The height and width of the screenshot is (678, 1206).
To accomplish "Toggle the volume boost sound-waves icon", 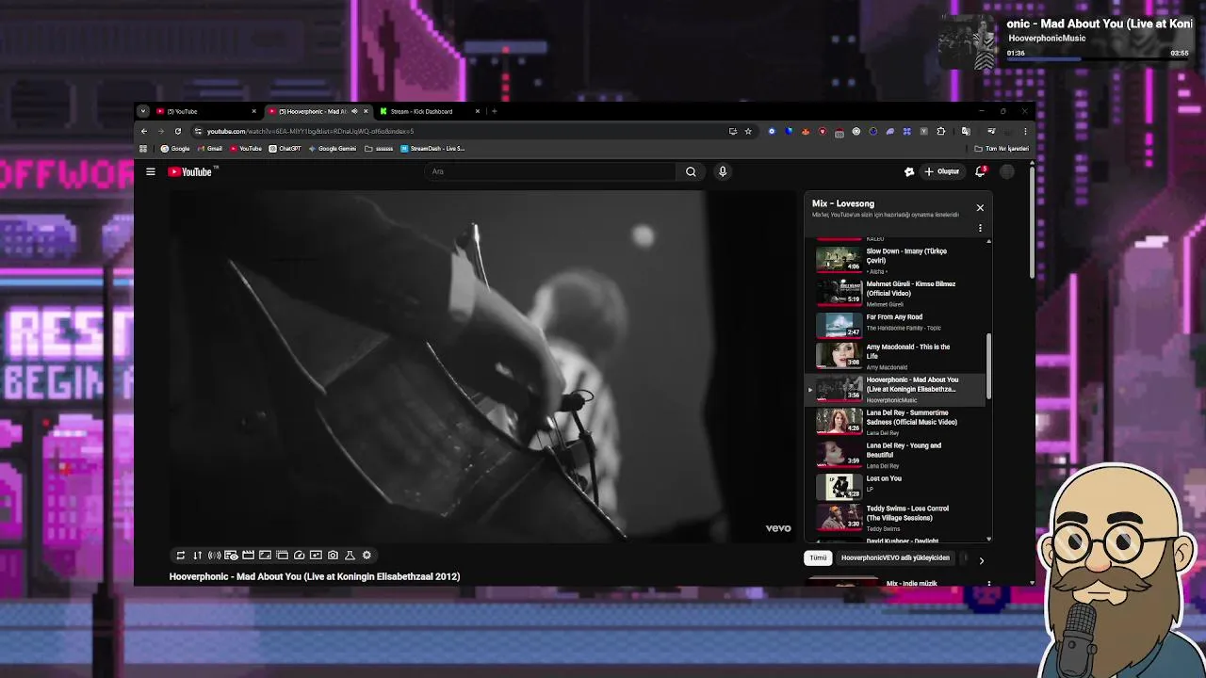I will tap(214, 556).
